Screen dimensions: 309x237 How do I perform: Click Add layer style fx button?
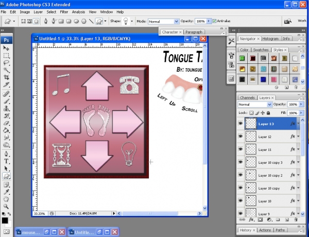click(x=251, y=219)
